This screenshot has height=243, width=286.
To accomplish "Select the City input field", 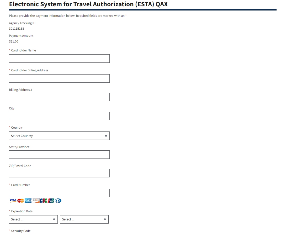I will pos(59,116).
